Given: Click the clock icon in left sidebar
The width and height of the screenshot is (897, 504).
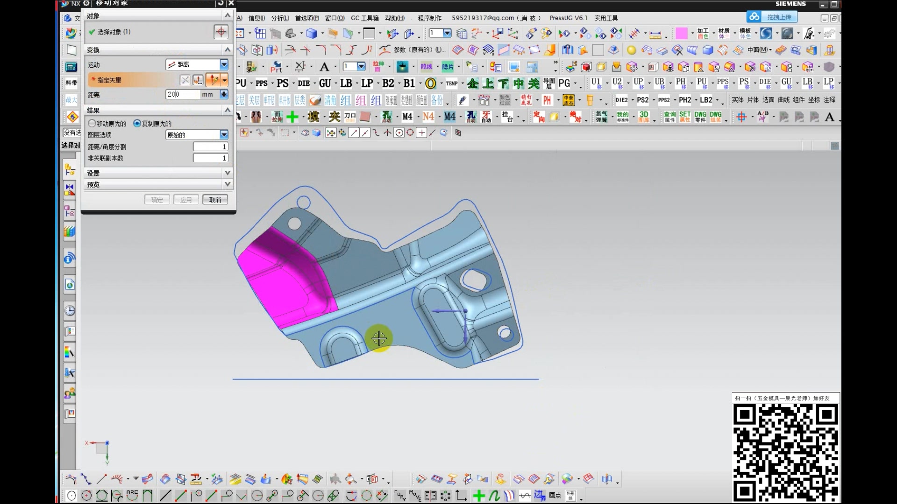Looking at the screenshot, I should [70, 310].
